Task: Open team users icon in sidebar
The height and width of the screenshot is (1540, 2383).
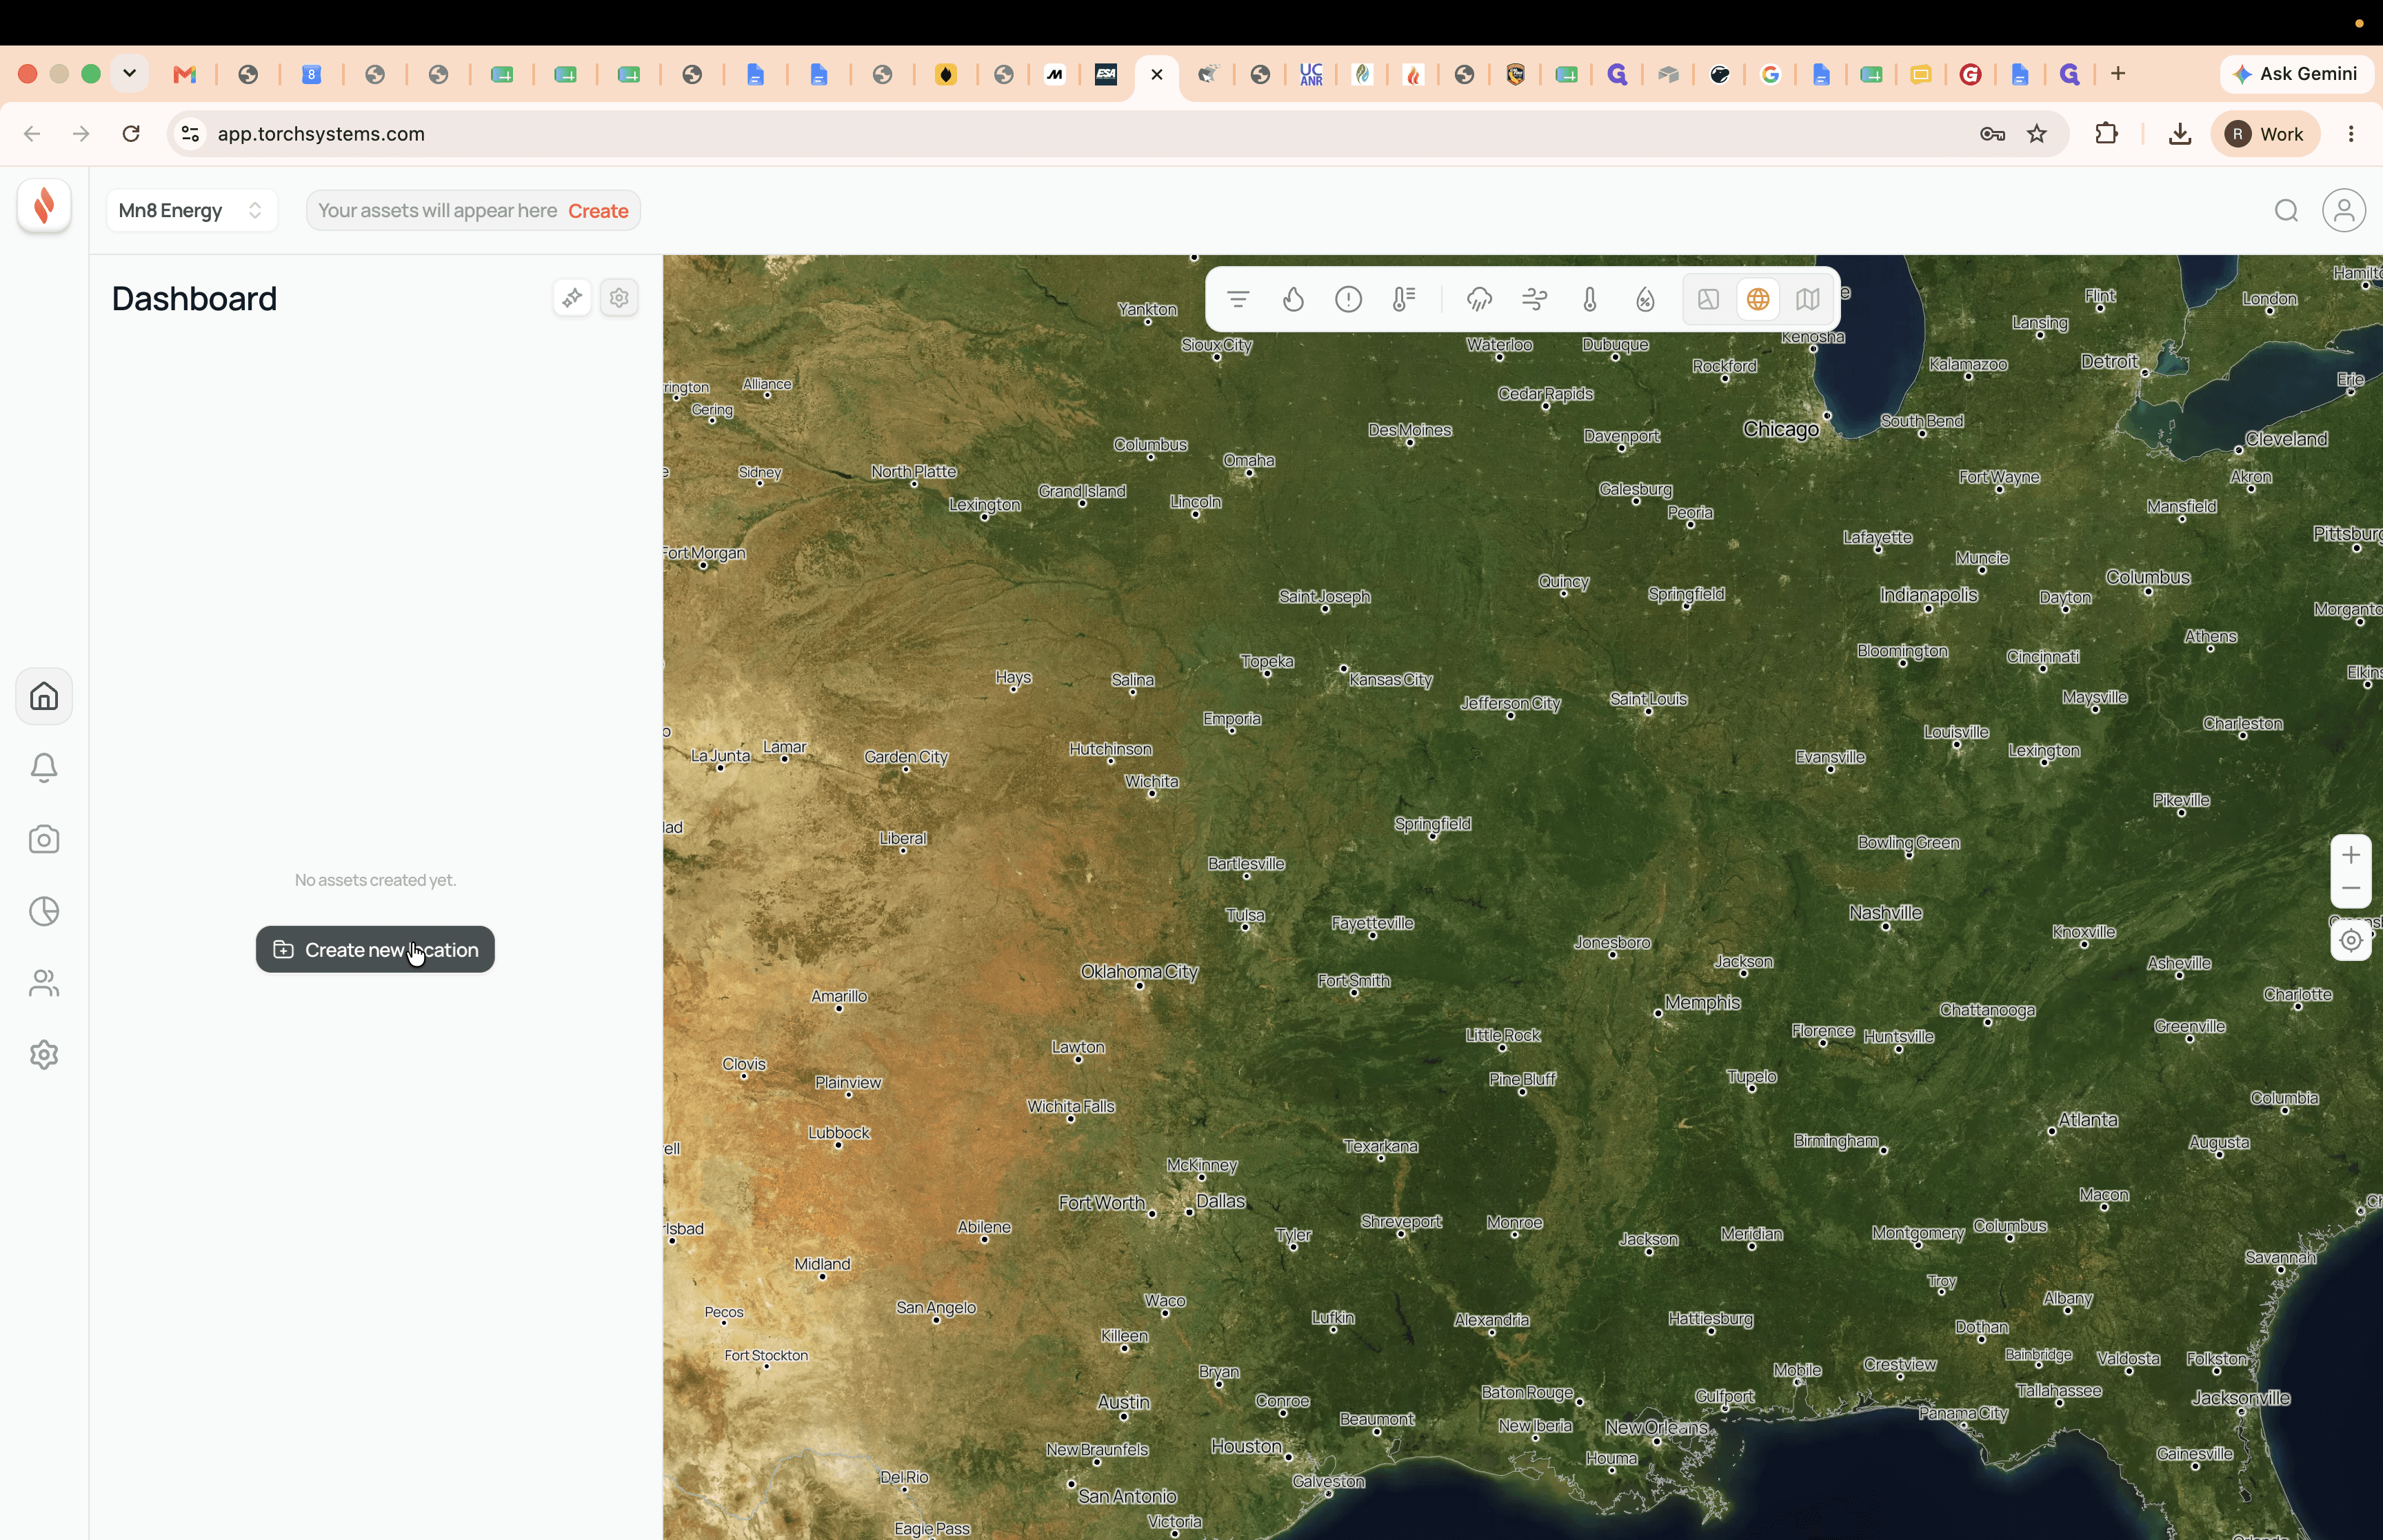Action: click(44, 984)
